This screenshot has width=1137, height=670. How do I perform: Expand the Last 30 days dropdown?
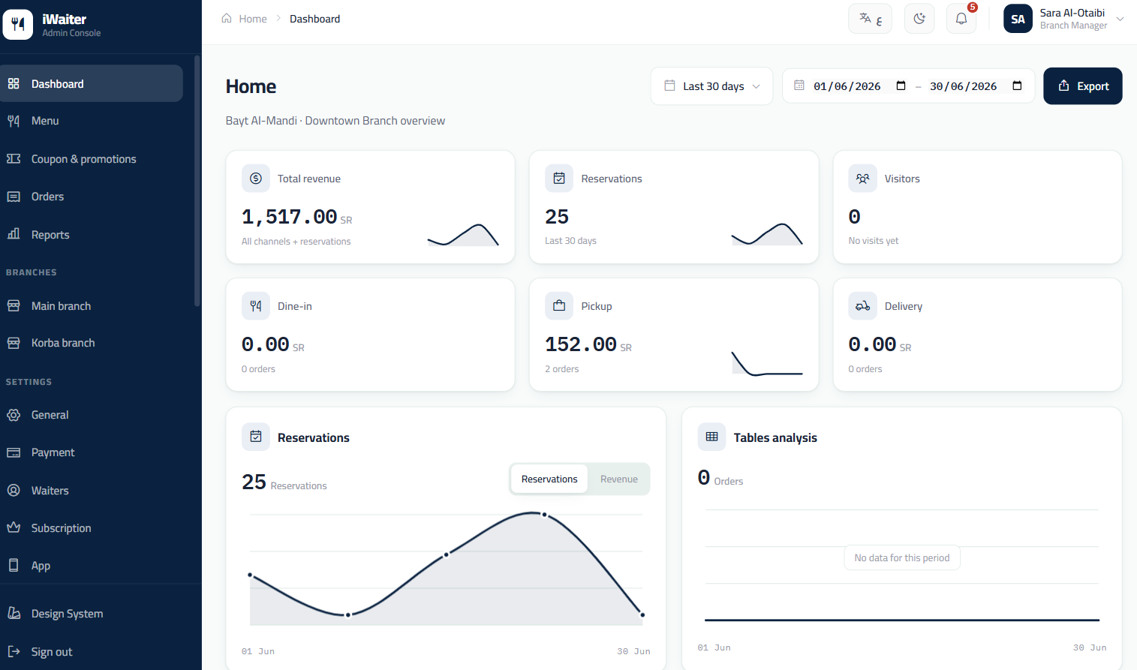click(711, 86)
